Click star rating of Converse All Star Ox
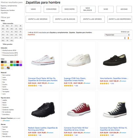The width and height of the screenshot is (133, 138). coord(33,86)
